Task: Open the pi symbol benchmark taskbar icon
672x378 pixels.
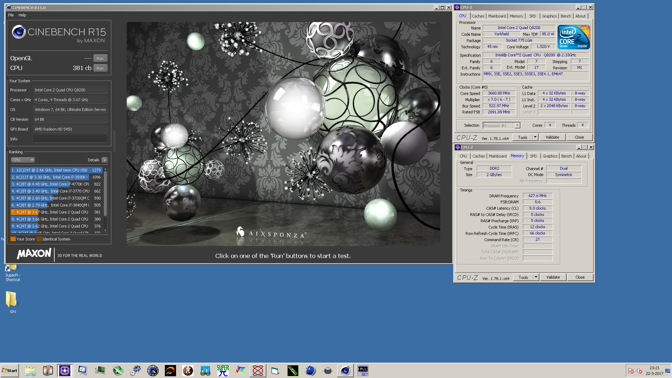Action: pyautogui.click(x=188, y=371)
